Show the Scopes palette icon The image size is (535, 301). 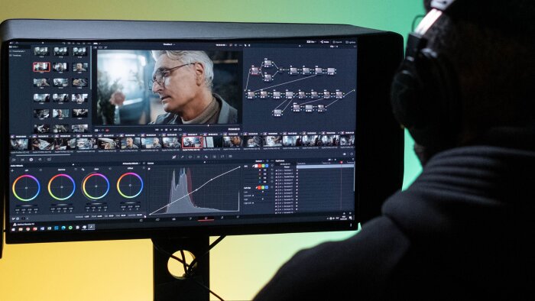(x=352, y=154)
